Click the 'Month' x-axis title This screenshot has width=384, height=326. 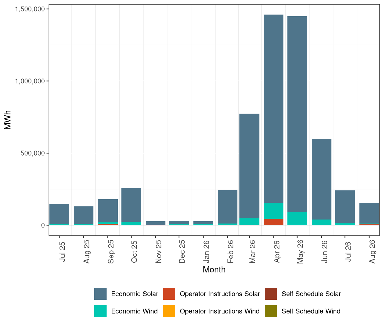click(x=214, y=269)
